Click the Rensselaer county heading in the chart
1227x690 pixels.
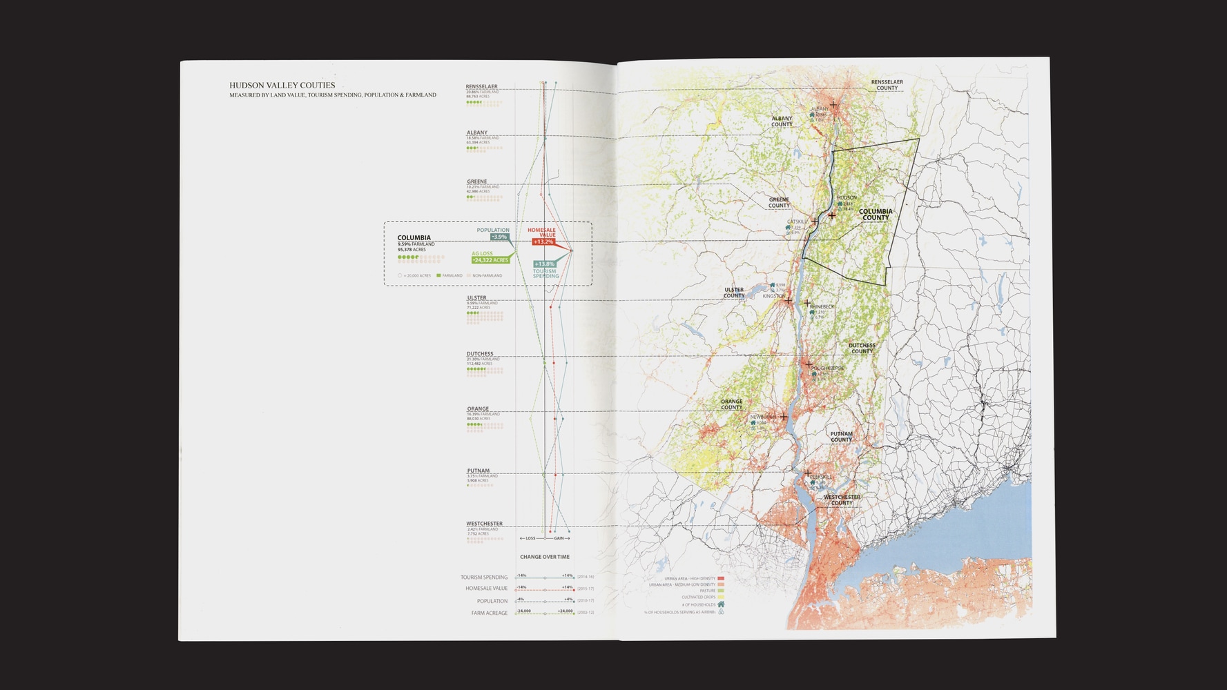click(x=481, y=87)
